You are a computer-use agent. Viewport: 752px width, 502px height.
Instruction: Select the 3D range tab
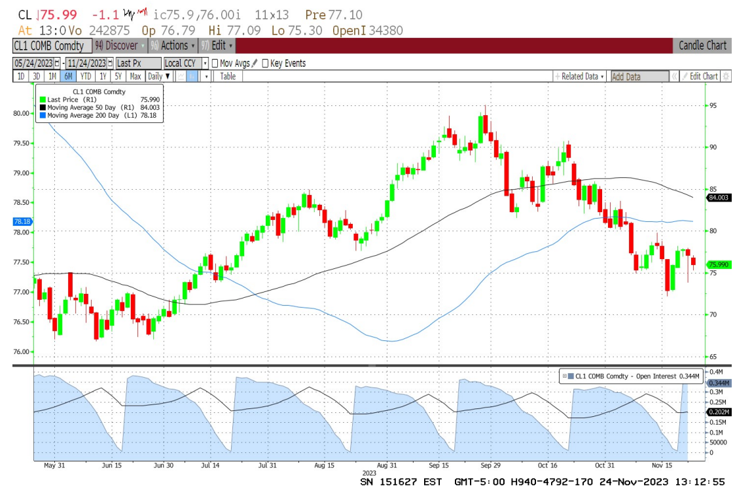pos(37,76)
